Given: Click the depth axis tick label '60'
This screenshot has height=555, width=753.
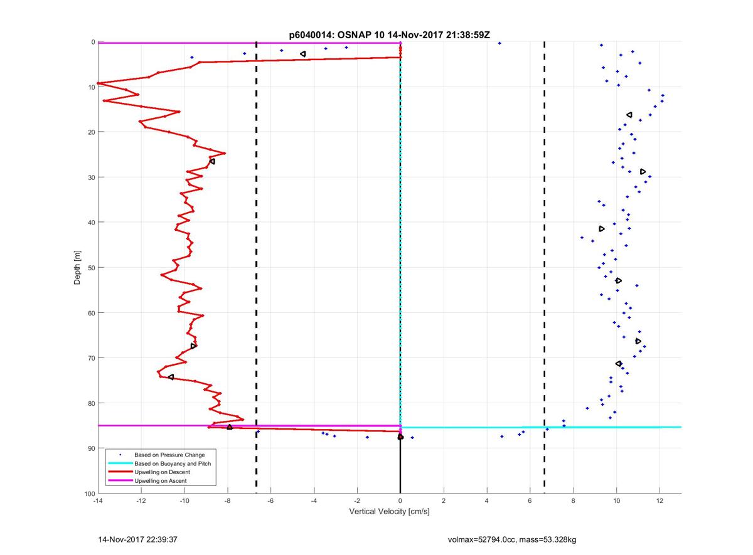Looking at the screenshot, I should pos(91,312).
